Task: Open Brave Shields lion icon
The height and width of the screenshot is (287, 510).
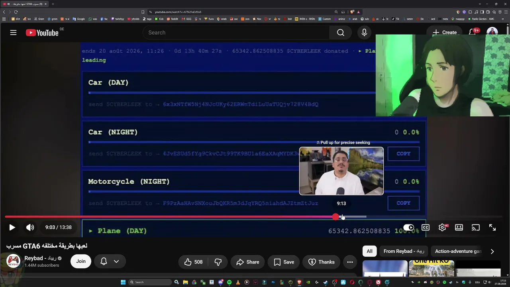Action: pyautogui.click(x=352, y=12)
